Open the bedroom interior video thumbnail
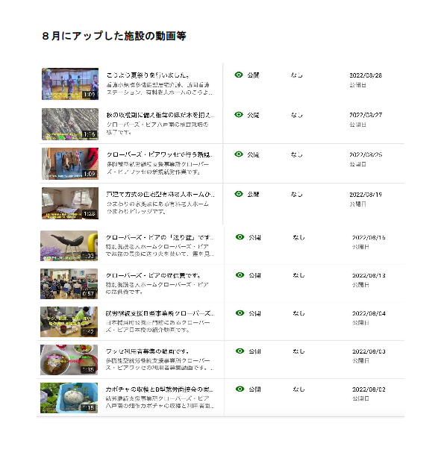Image resolution: width=444 pixels, height=461 pixels. coord(70,203)
